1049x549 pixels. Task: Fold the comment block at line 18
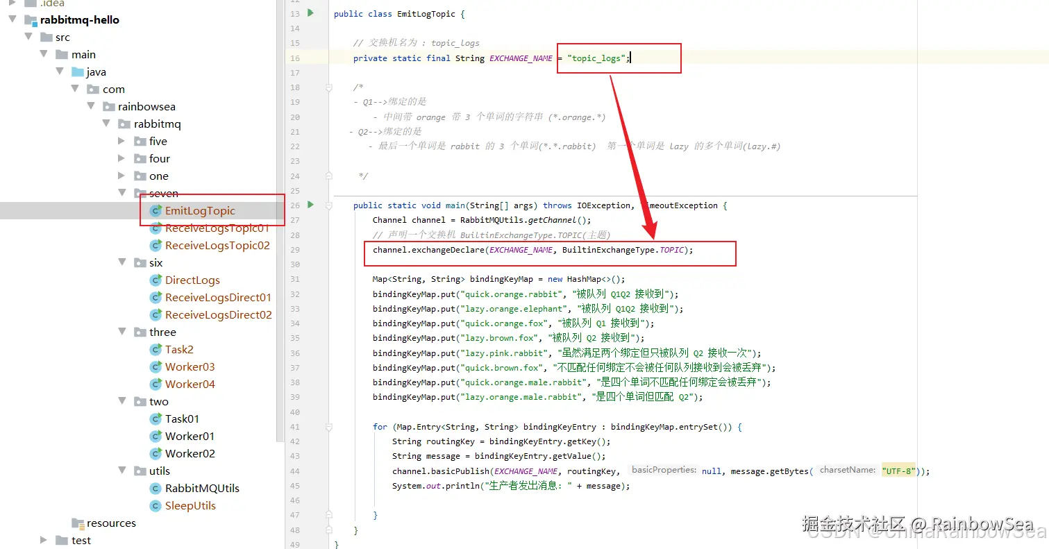(328, 87)
